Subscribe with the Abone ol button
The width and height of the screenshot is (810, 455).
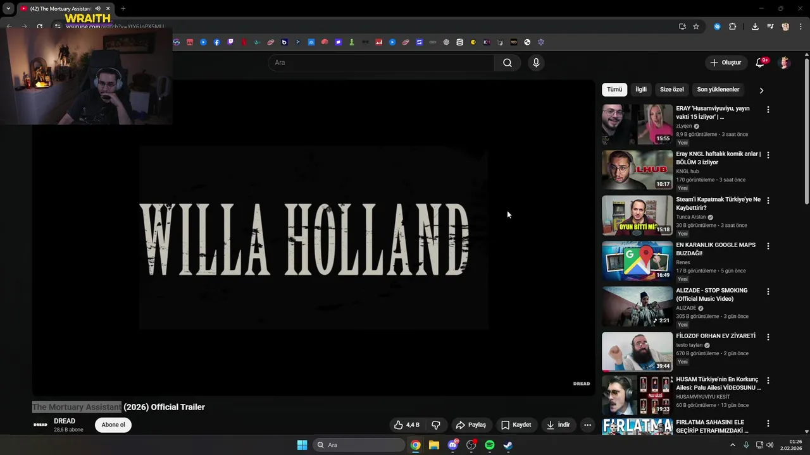click(113, 425)
